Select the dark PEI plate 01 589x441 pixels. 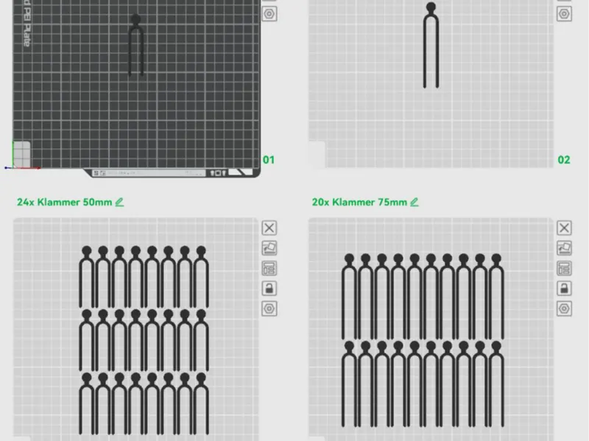tap(136, 85)
